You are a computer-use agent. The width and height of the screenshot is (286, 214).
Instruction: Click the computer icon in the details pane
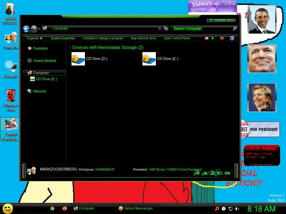click(x=31, y=171)
